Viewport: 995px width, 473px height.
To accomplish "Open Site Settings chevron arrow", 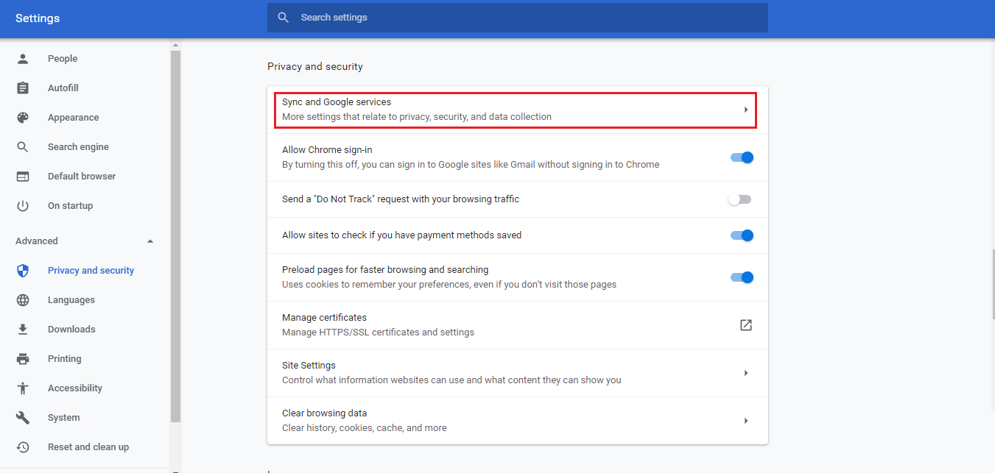I will [x=745, y=373].
